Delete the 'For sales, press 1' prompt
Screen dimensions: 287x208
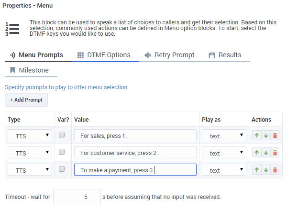click(x=275, y=136)
